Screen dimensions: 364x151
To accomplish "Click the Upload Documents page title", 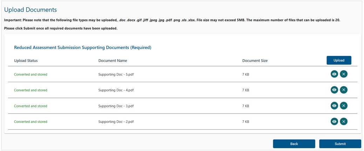I will pos(31,10).
